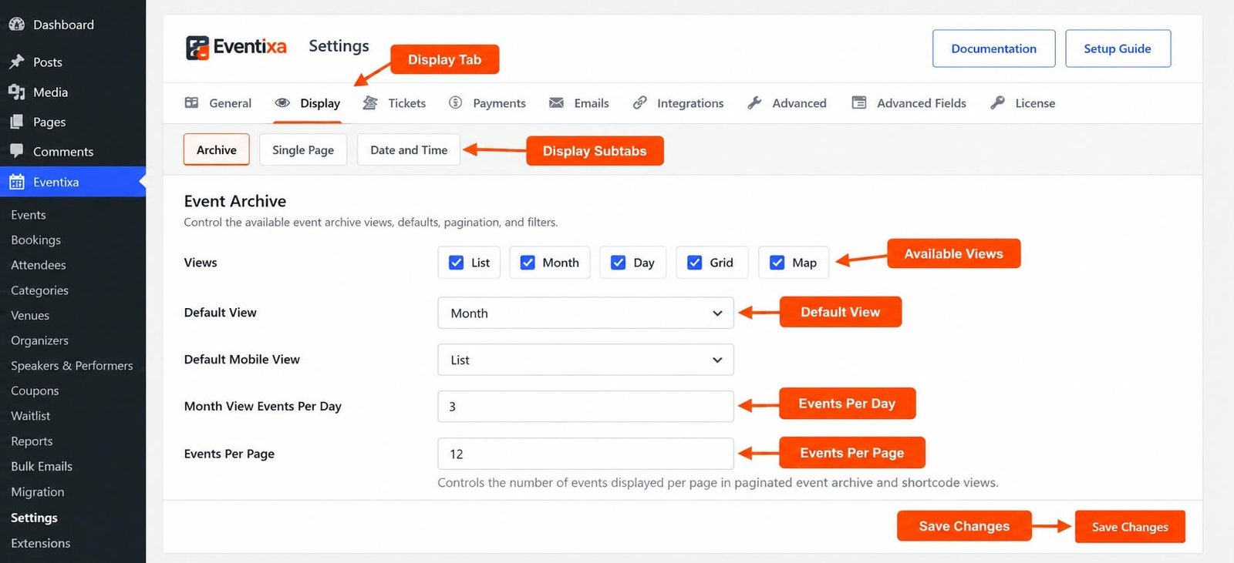Open the Documentation button

click(993, 49)
